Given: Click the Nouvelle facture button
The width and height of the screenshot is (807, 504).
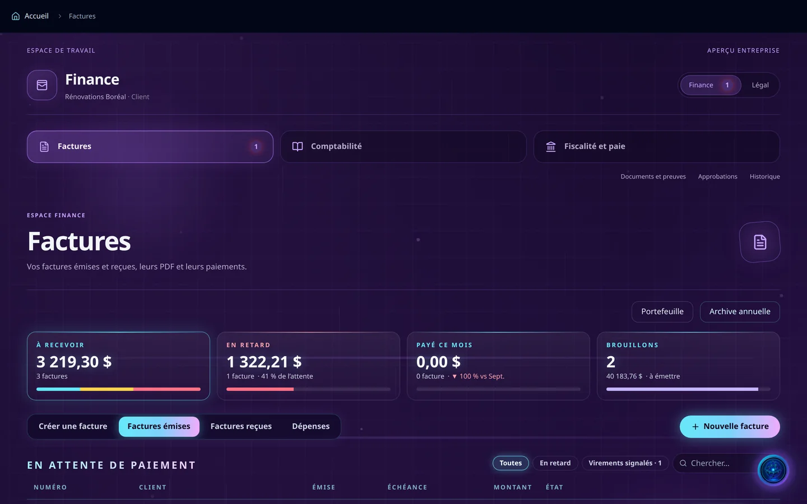Looking at the screenshot, I should pos(730,427).
